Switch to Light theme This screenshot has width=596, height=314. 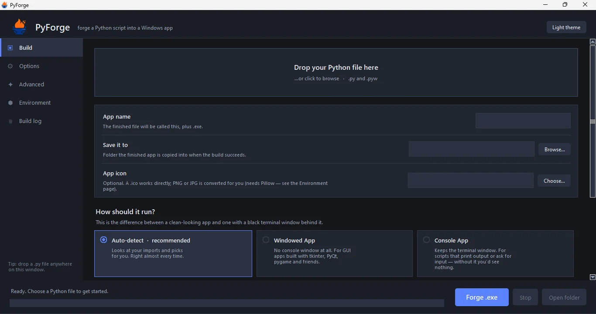click(566, 27)
